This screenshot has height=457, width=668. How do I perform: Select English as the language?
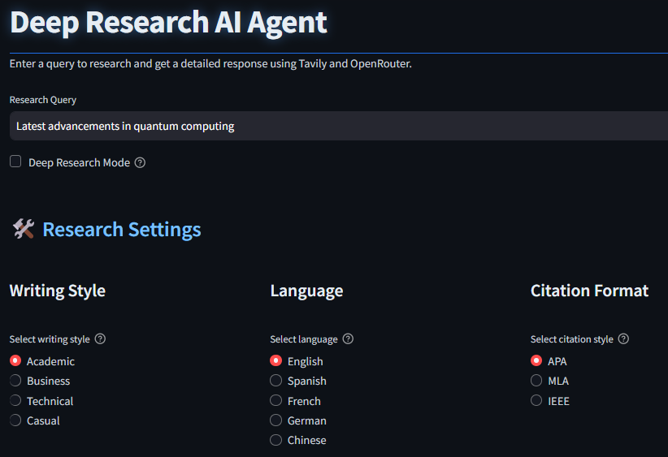tap(276, 361)
